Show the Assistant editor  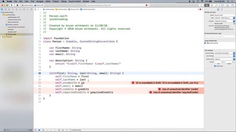click(x=212, y=5)
